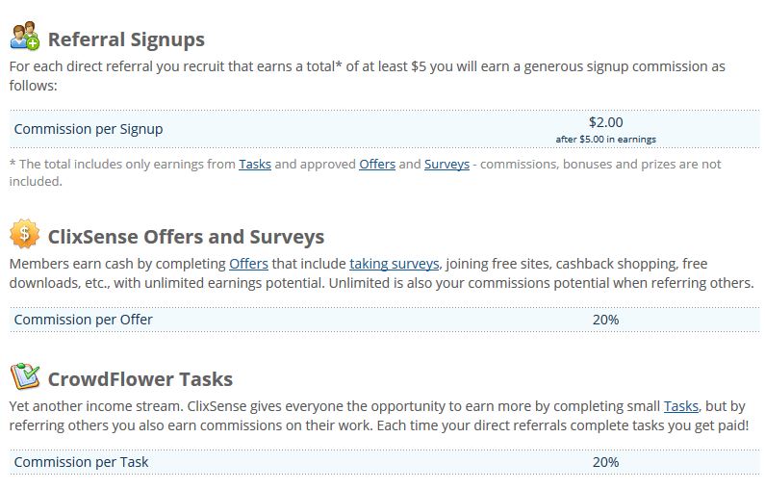Follow the Offers link under ClixSense Offers
Viewport: 765px width, 489px height.
(249, 264)
